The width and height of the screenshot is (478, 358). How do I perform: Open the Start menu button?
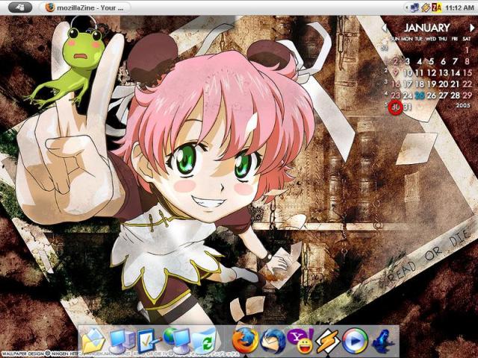(20, 7)
